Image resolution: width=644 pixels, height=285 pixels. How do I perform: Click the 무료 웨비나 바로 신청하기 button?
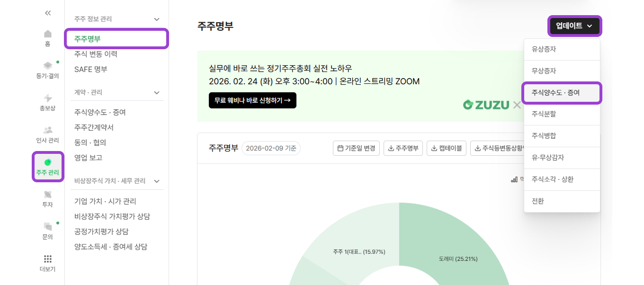pos(252,100)
